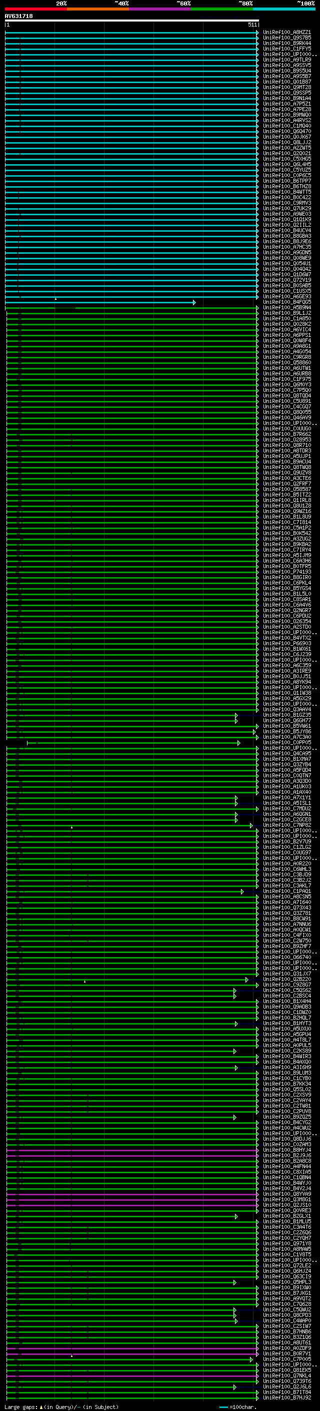Open hit UniRef100_C1FFY5

(286, 49)
